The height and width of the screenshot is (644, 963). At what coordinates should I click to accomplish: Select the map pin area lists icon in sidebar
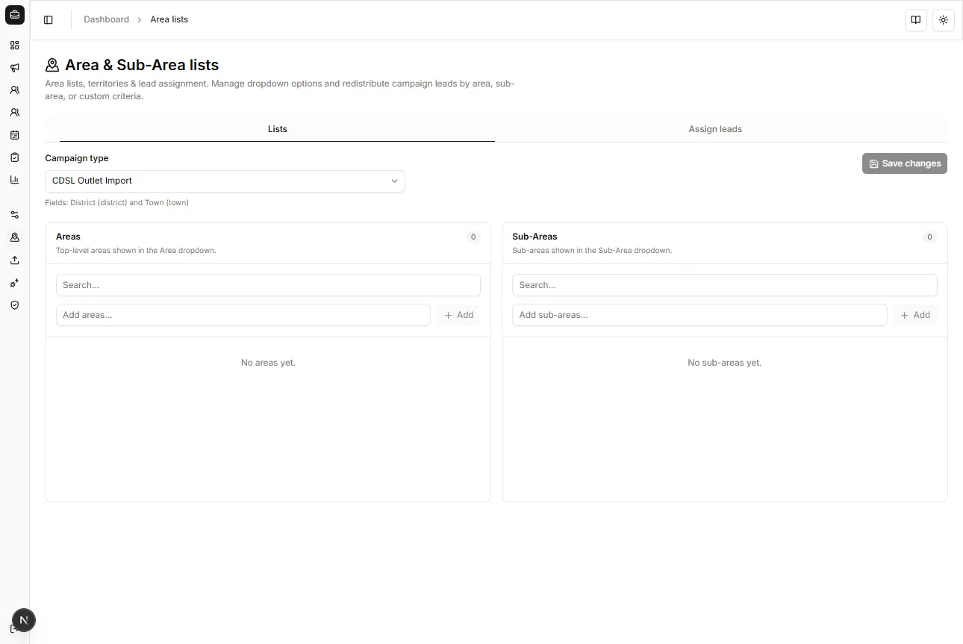14,237
